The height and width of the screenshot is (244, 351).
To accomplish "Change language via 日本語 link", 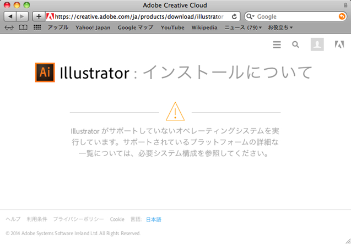I will [154, 219].
